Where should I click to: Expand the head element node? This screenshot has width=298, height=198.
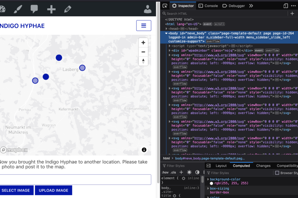167,29
